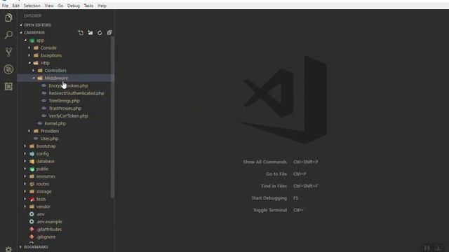The width and height of the screenshot is (449, 252).
Task: Click the tests folder icon
Action: tap(32, 199)
